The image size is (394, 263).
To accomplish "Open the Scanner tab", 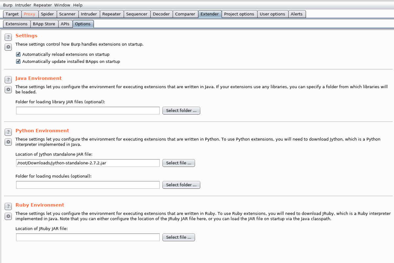I will 67,14.
